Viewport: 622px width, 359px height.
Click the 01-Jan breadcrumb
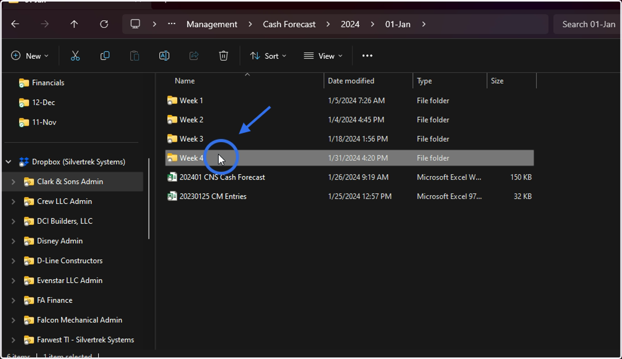point(398,24)
